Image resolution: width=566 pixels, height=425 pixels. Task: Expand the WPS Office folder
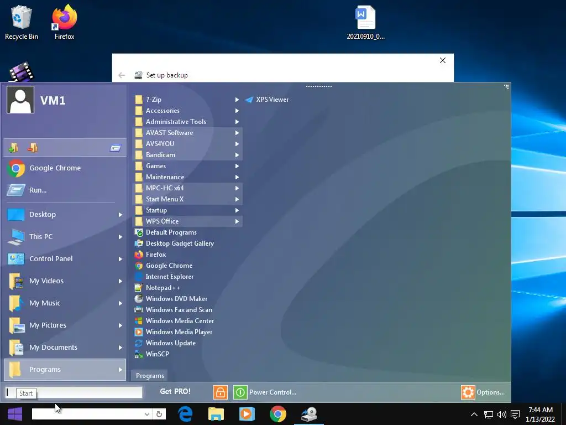click(x=187, y=221)
